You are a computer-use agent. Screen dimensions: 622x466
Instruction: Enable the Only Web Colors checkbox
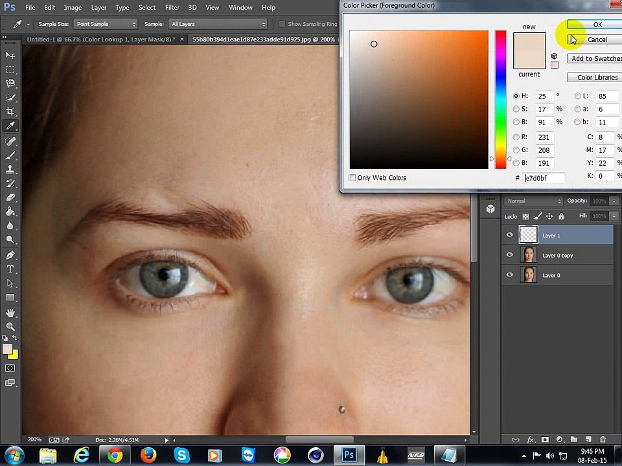tap(352, 178)
